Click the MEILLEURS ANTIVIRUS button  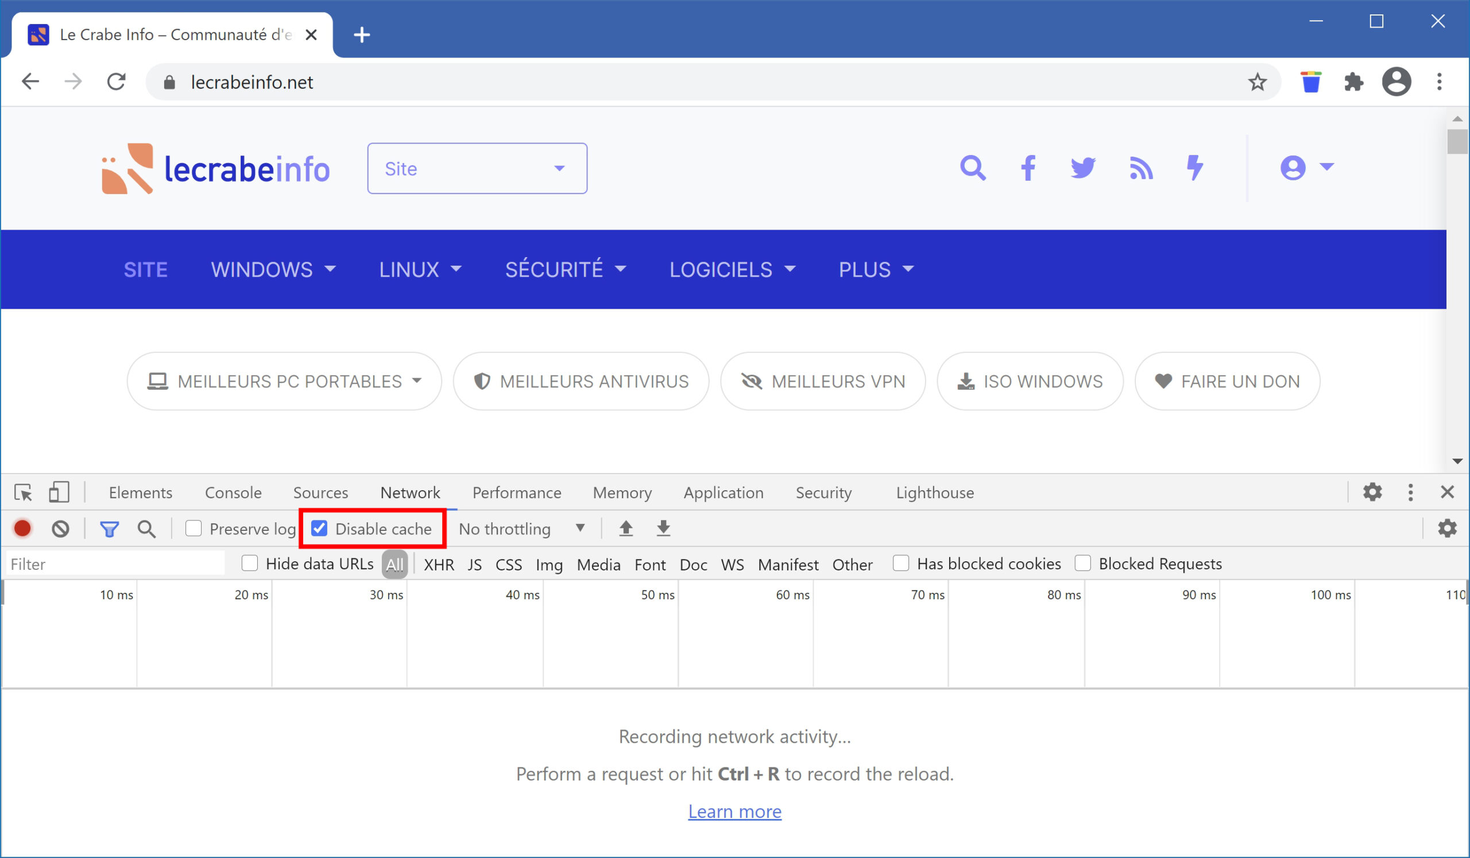[581, 381]
